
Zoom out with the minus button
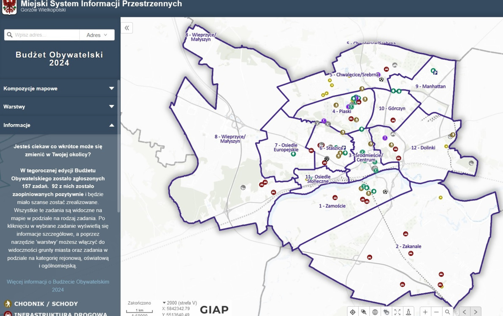[436, 312]
